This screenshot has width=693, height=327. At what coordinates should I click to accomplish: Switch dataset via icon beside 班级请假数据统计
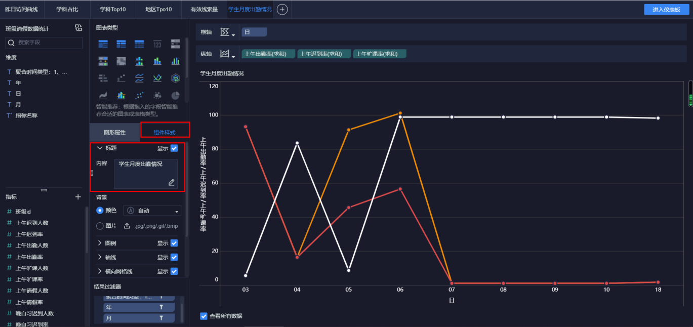point(78,28)
